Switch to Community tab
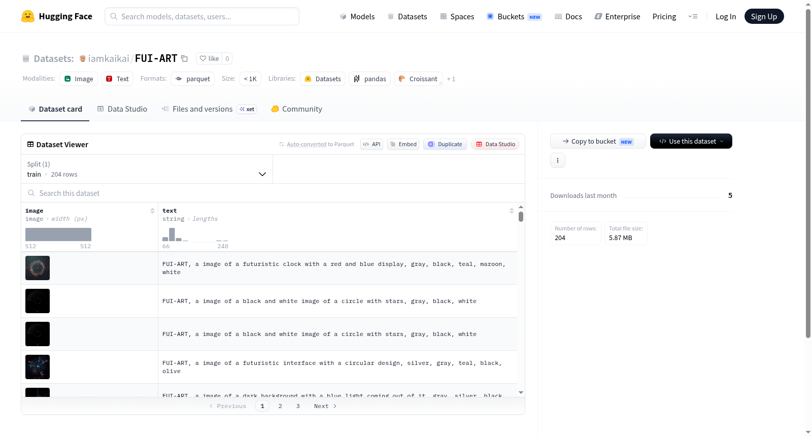The width and height of the screenshot is (812, 437). click(x=296, y=109)
